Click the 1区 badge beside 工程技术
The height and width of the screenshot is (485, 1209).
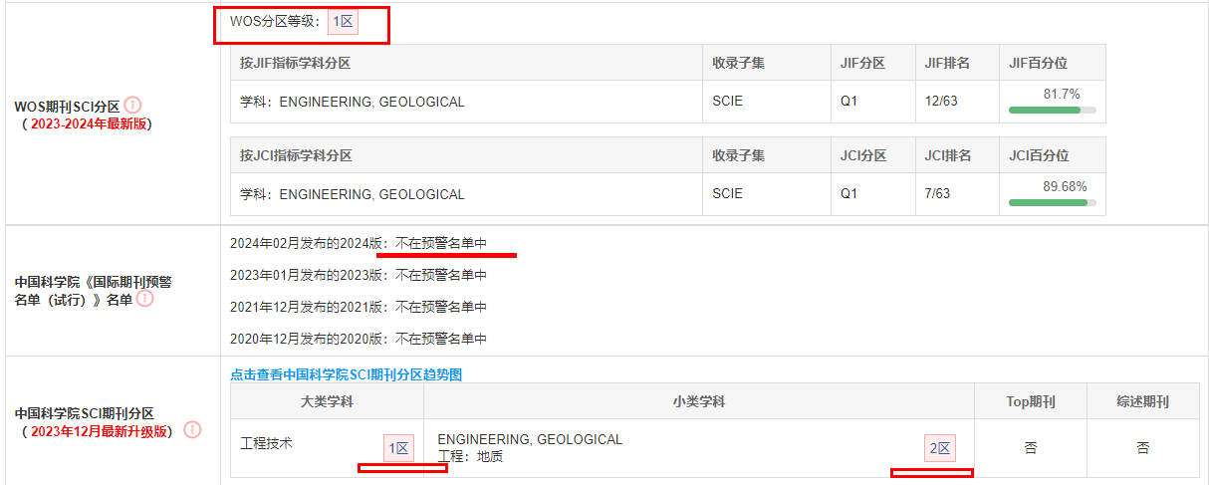coord(398,448)
